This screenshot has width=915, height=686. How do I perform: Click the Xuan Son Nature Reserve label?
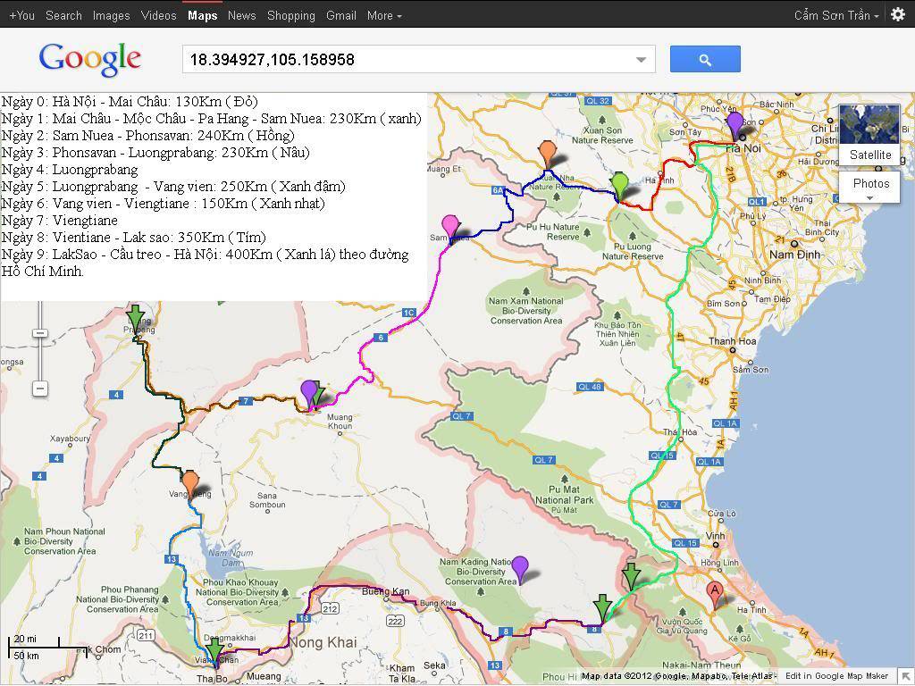tap(602, 136)
